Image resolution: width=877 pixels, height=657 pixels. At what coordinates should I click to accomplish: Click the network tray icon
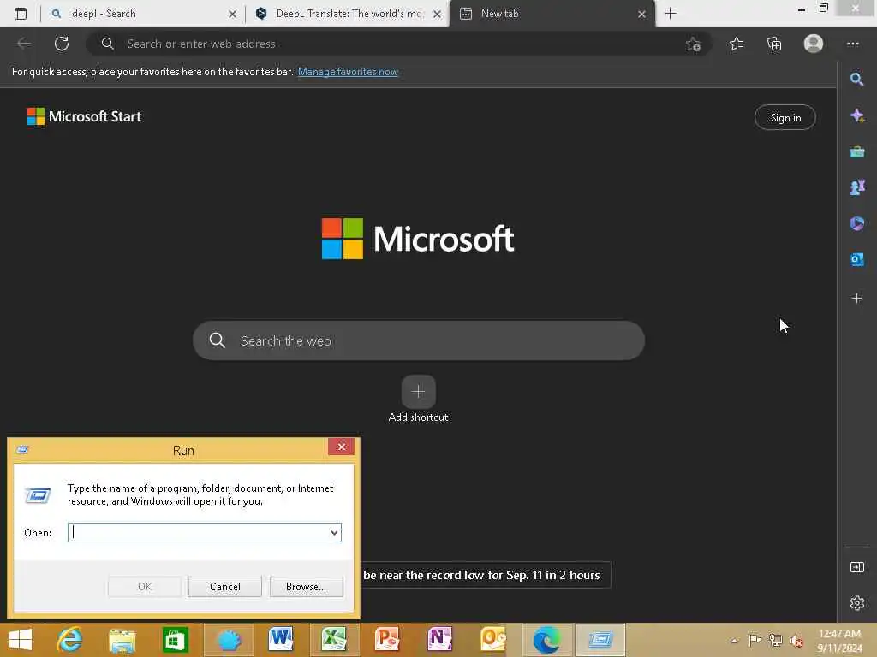(x=775, y=640)
